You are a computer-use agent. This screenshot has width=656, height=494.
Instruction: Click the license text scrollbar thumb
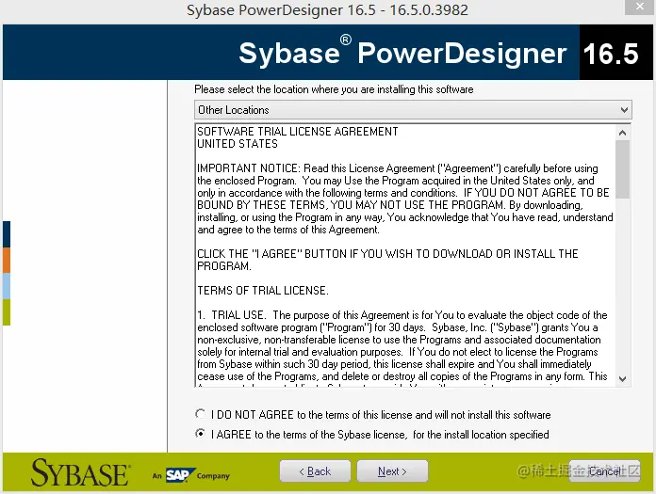(x=622, y=169)
